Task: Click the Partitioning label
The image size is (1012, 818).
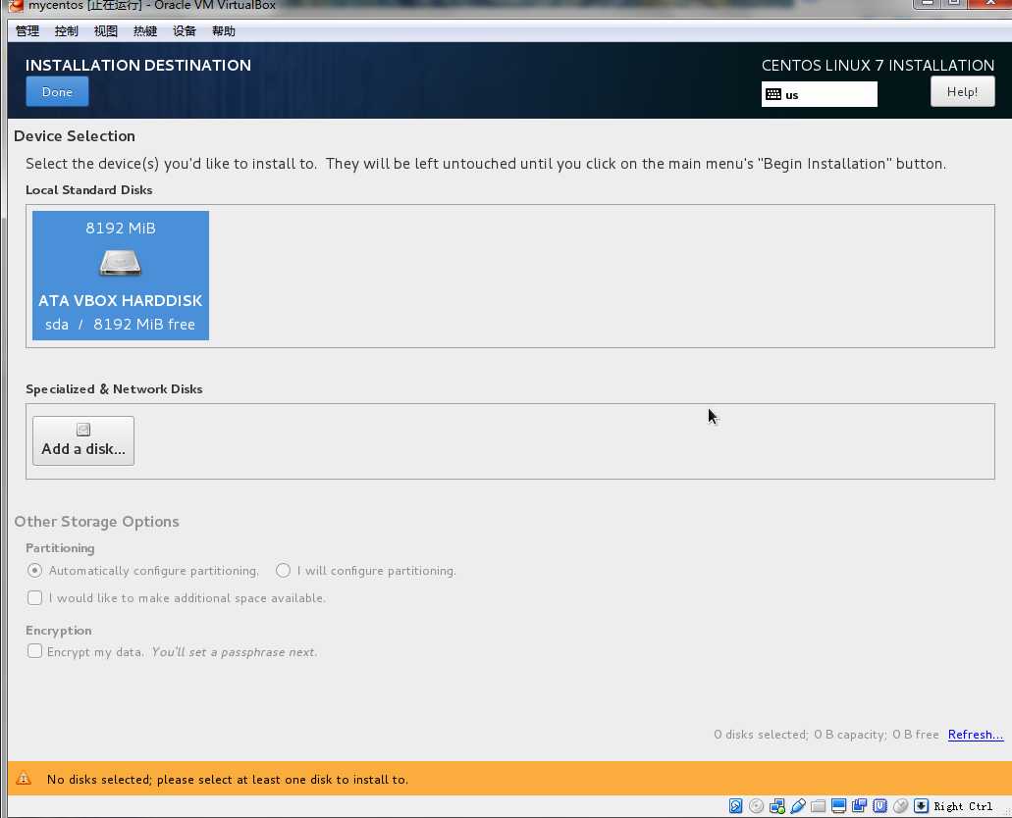Action: point(60,548)
